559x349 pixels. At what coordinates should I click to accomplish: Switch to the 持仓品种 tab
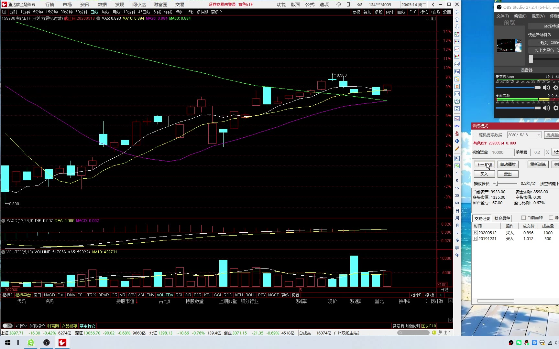click(x=502, y=218)
